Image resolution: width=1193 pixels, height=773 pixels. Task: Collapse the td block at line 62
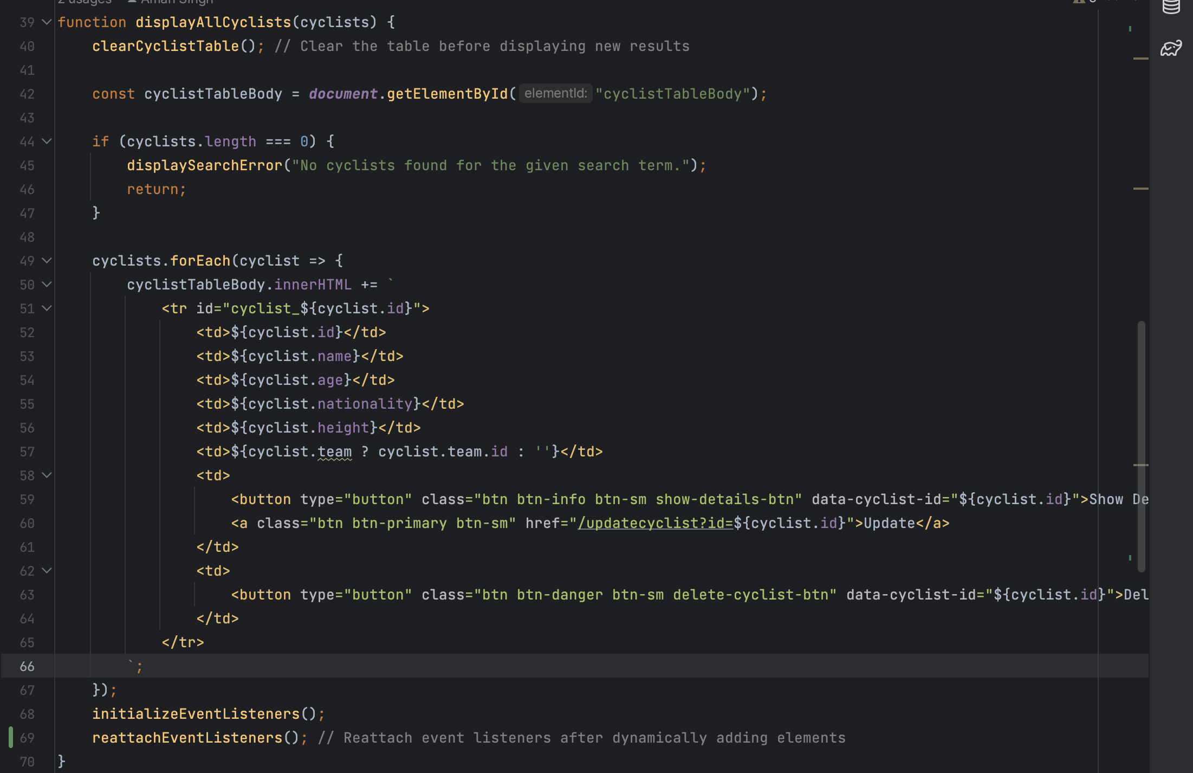(47, 571)
